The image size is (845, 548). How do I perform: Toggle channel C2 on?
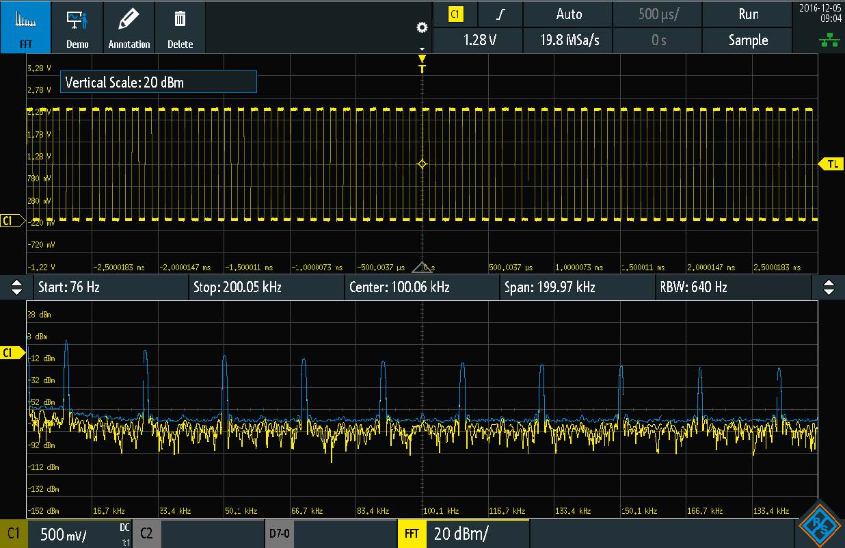[198, 534]
